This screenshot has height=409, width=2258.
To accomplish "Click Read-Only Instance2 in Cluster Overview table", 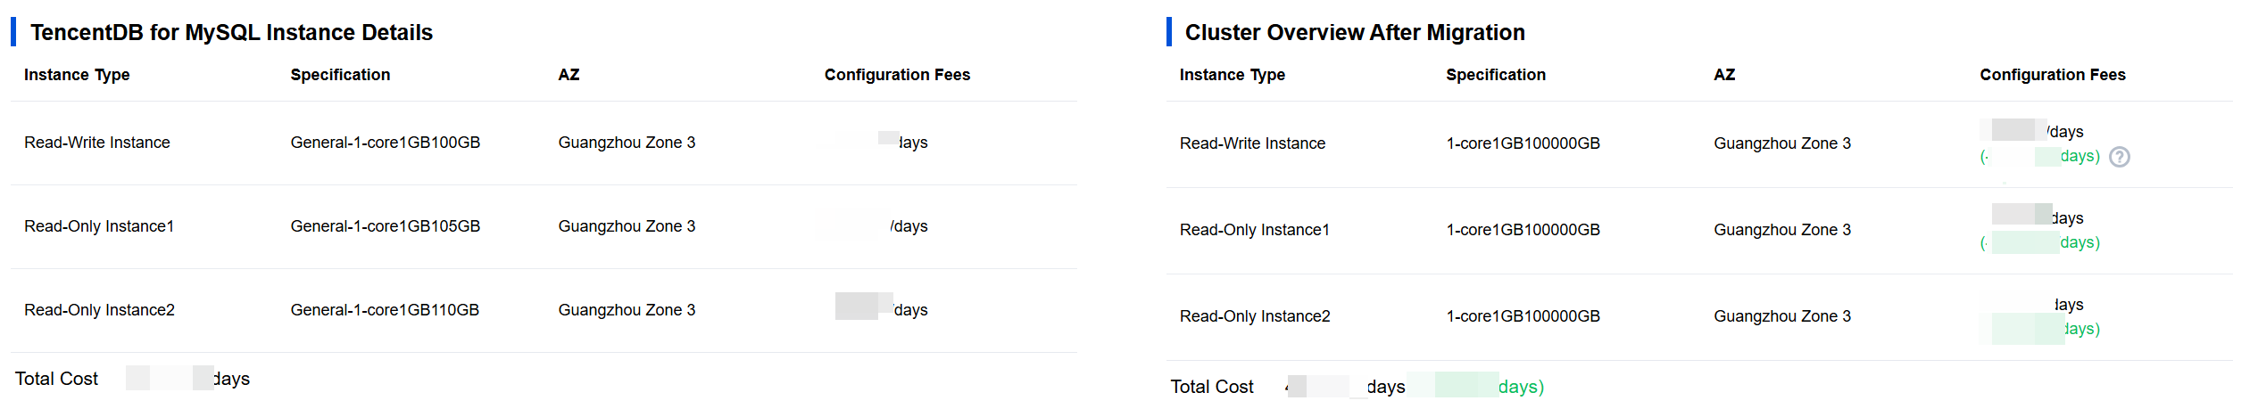I will tap(1254, 316).
